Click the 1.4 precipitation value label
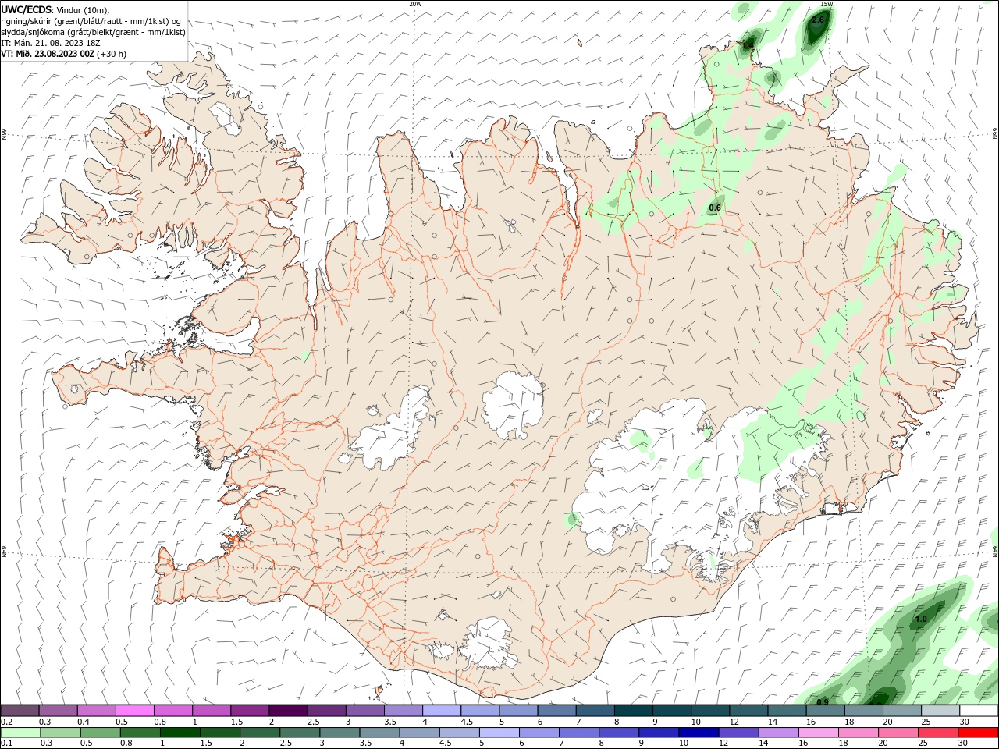This screenshot has width=999, height=749. [747, 45]
